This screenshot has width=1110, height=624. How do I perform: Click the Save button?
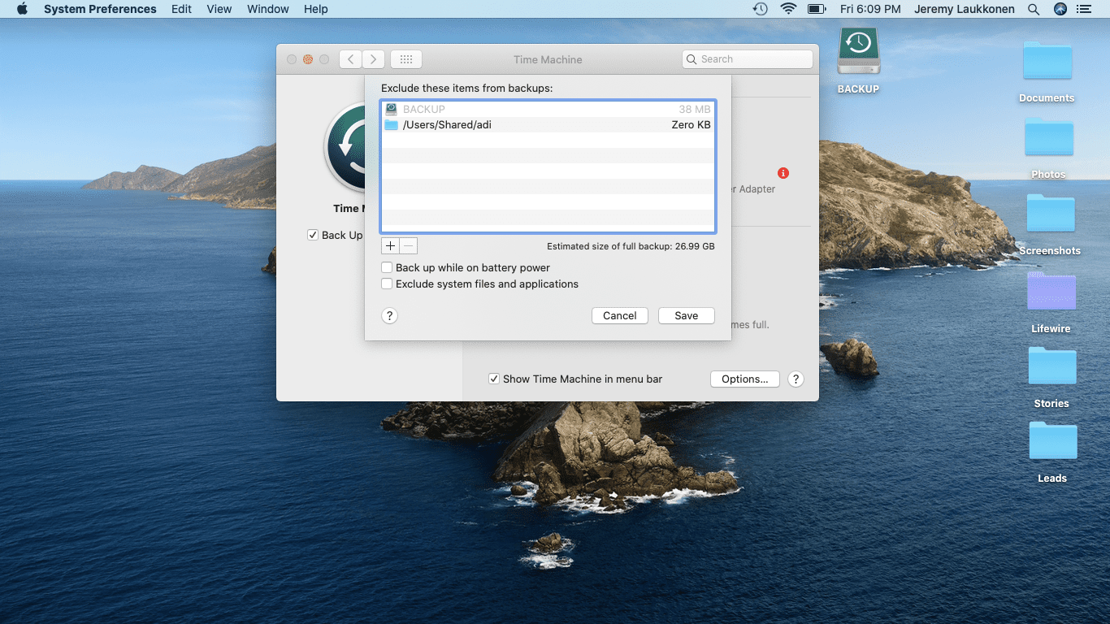[687, 315]
